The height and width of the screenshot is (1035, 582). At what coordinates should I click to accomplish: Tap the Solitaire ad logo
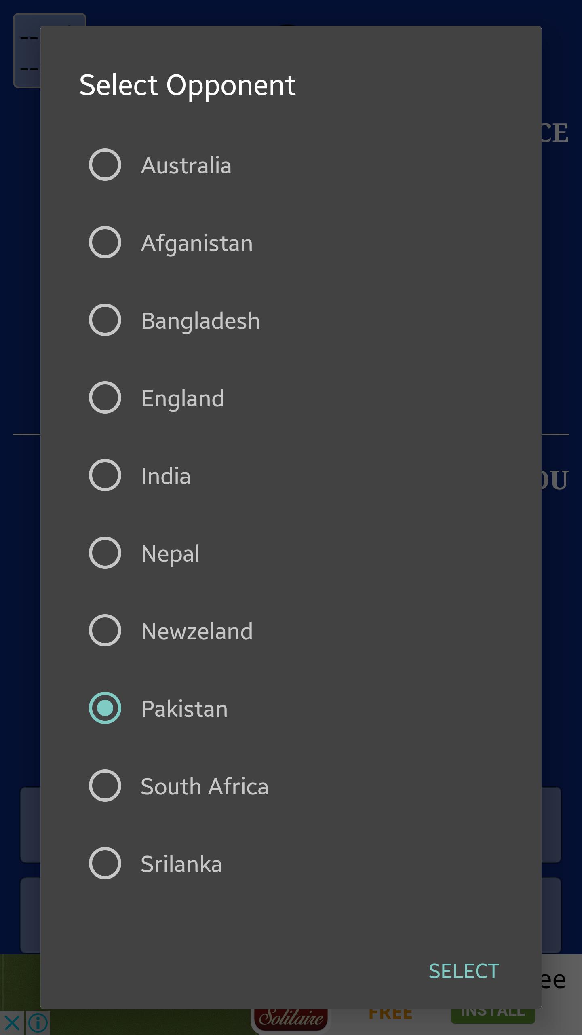coord(291,1022)
